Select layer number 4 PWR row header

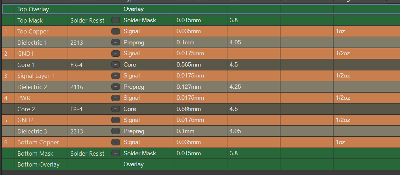point(8,98)
